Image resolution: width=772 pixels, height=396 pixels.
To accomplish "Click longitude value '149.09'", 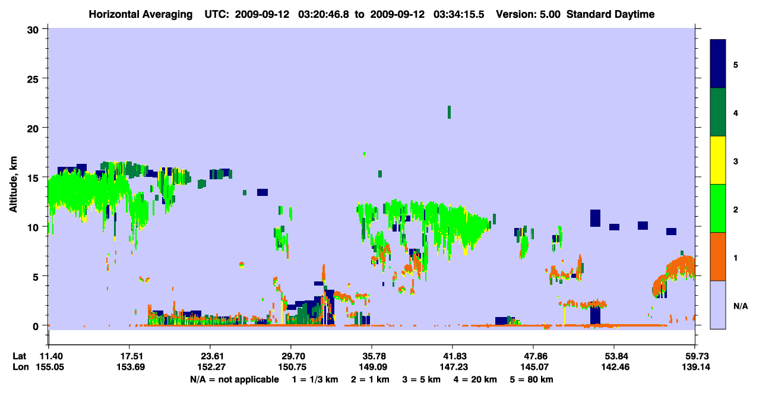I will click(372, 366).
